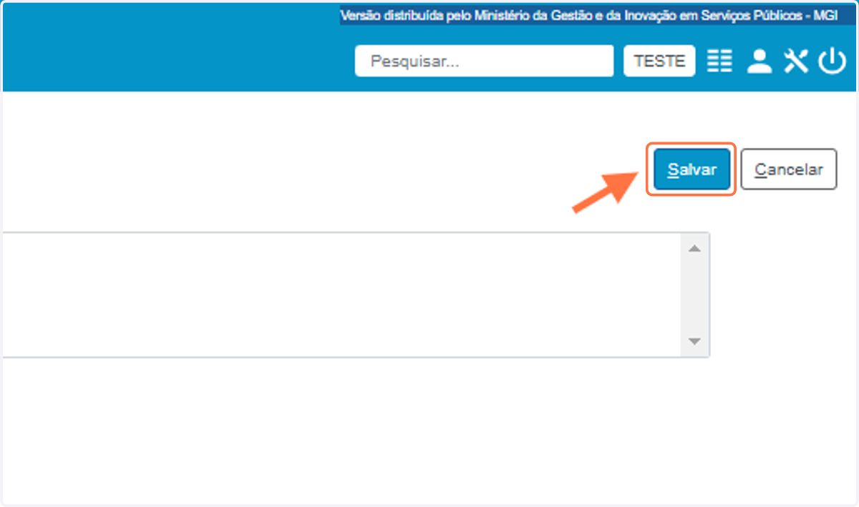Viewport: 859px width, 507px height.
Task: Open the TESTE unit selector
Action: click(x=659, y=61)
